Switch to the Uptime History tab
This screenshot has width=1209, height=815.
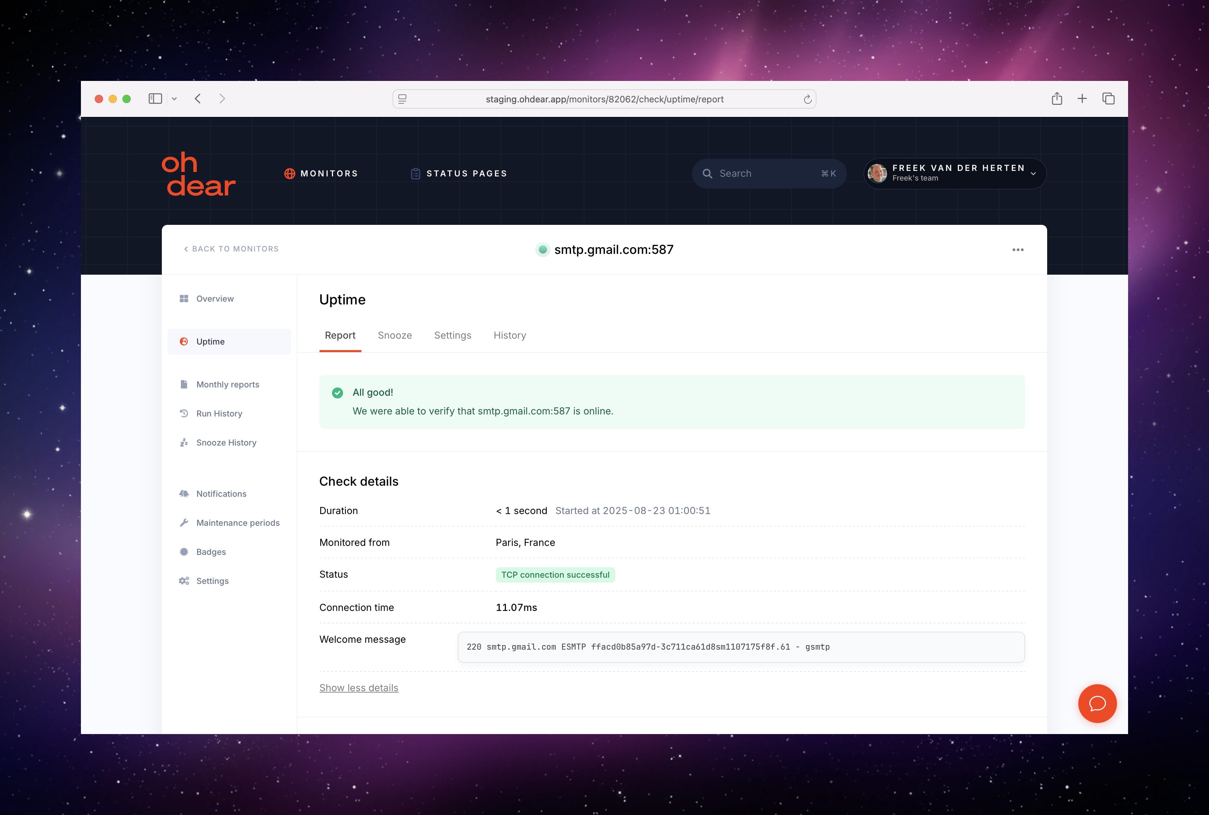click(510, 335)
